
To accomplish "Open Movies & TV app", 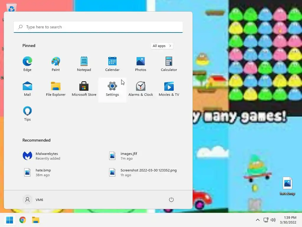I will pyautogui.click(x=169, y=89).
